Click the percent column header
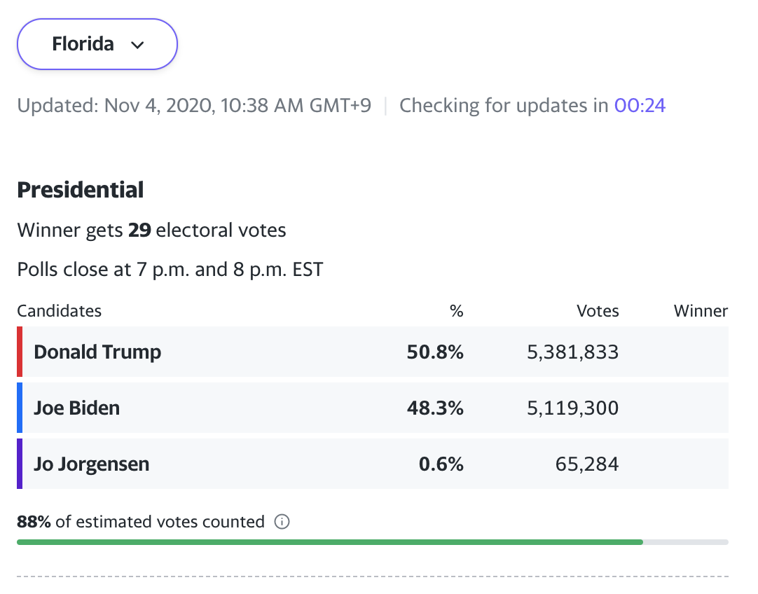The image size is (758, 594). [457, 311]
